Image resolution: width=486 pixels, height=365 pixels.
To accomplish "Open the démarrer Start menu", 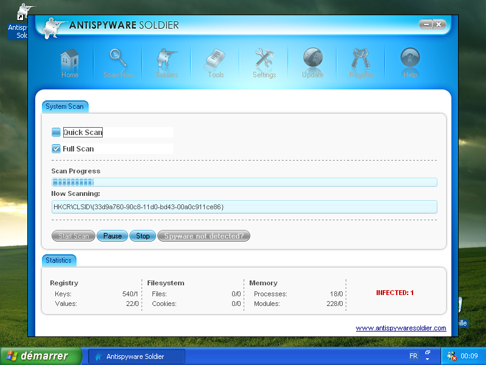I will click(x=41, y=356).
